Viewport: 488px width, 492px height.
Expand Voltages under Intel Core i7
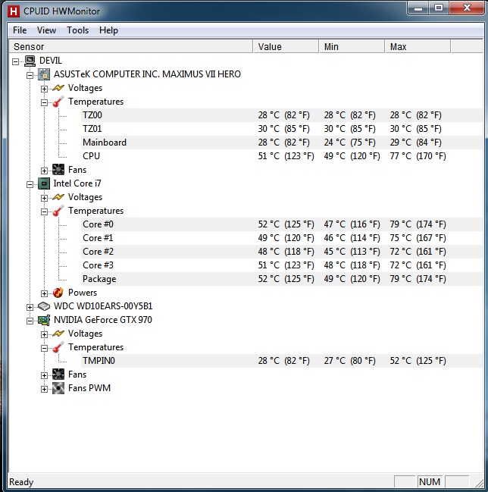pyautogui.click(x=44, y=198)
